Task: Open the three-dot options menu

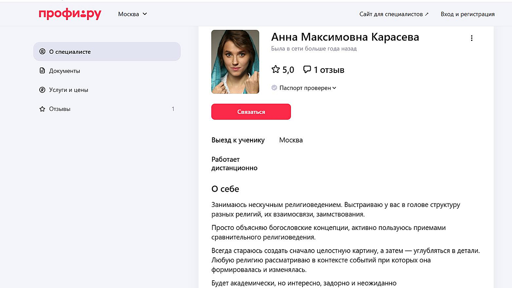Action: pos(471,38)
